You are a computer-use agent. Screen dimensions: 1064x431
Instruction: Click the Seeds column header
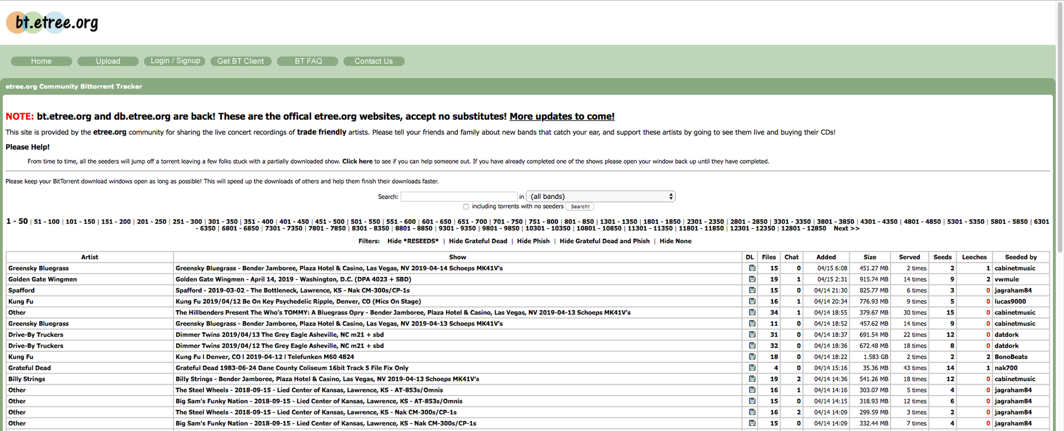(942, 257)
